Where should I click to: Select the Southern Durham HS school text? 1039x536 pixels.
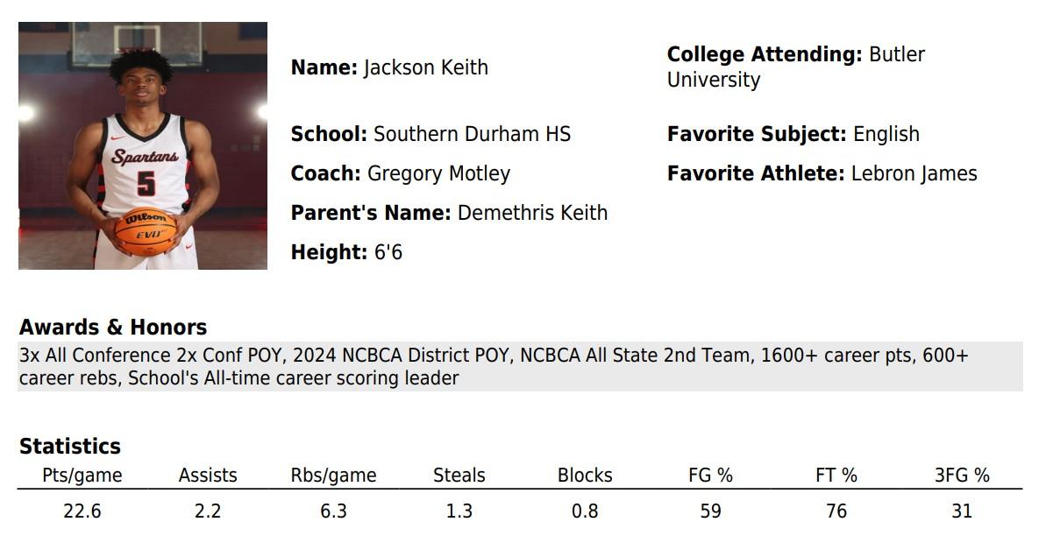click(472, 134)
